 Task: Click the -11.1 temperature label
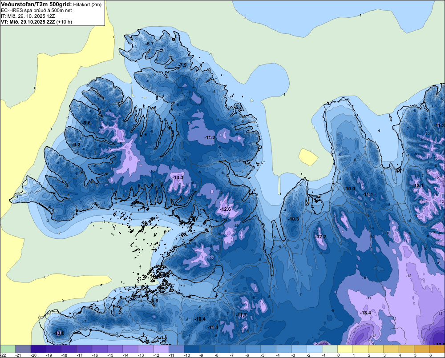(x=368, y=194)
